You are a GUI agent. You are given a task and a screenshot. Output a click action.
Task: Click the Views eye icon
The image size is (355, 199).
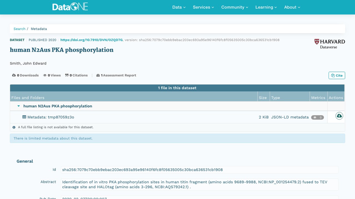click(x=45, y=75)
